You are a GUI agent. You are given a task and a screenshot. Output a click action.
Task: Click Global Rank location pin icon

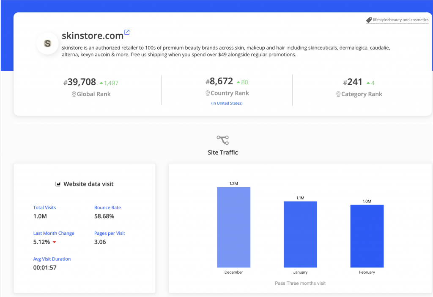coord(74,94)
